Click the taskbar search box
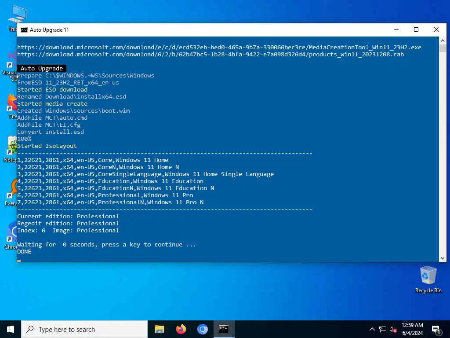 (x=84, y=329)
